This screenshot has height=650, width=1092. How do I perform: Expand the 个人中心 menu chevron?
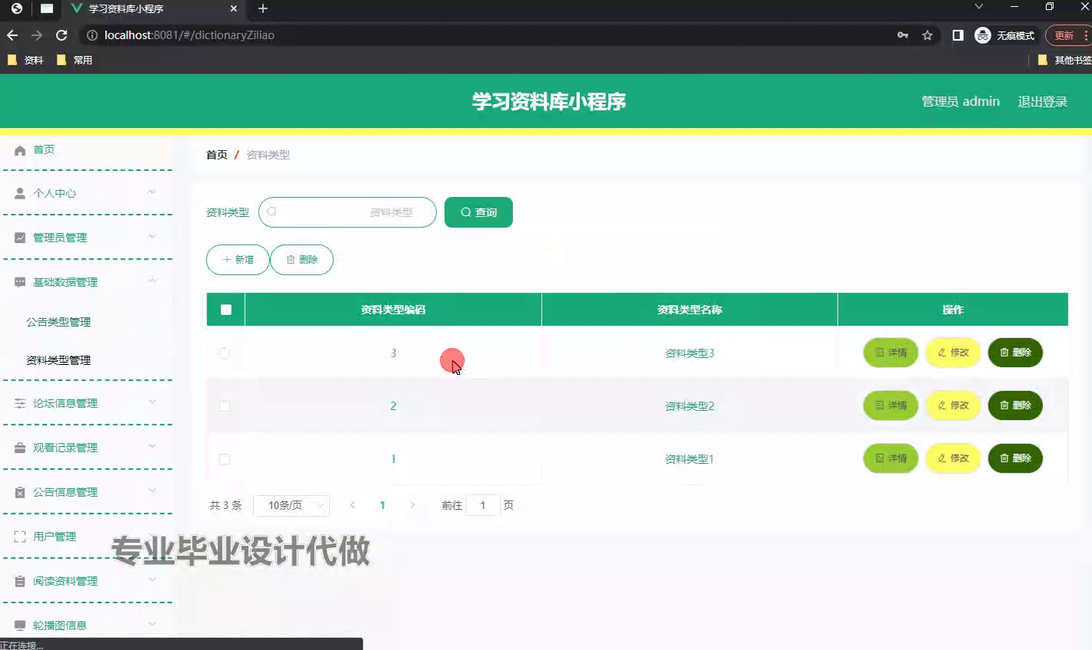click(152, 192)
